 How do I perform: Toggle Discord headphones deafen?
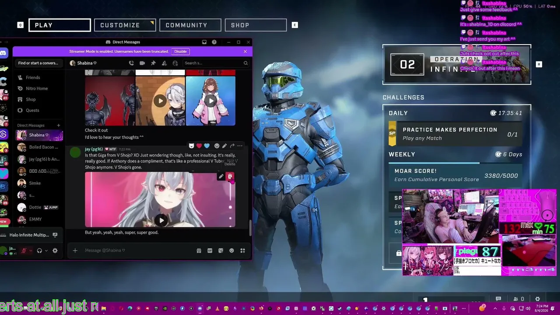(x=39, y=251)
